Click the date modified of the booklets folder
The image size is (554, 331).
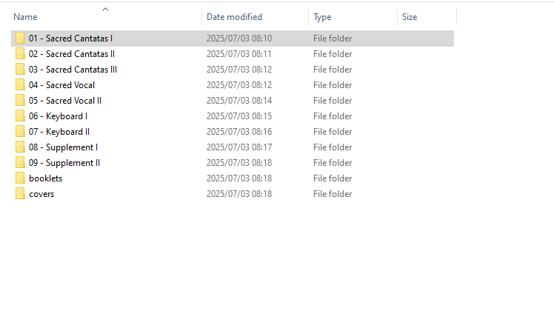[238, 178]
